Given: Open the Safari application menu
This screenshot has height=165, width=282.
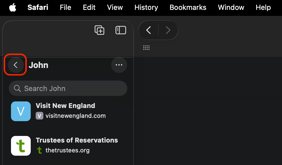Looking at the screenshot, I should [x=38, y=8].
